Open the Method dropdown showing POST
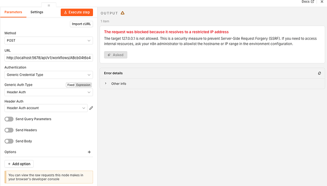327x186 pixels. [x=49, y=40]
